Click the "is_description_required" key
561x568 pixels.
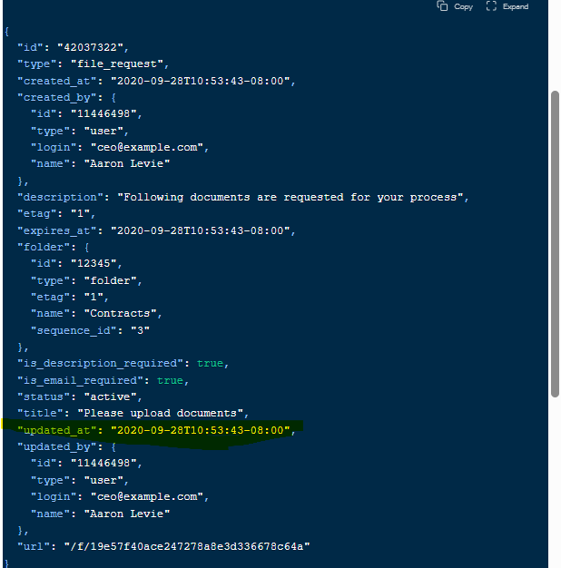click(100, 363)
